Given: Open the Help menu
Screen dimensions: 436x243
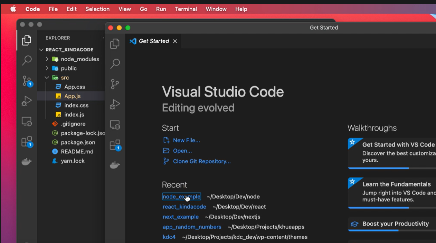Looking at the screenshot, I should 241,9.
